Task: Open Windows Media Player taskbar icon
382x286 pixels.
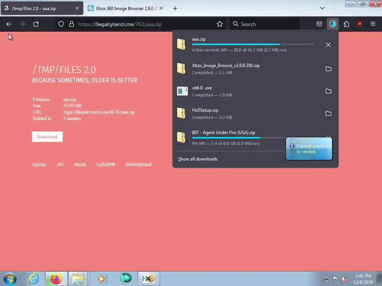Action: tap(101, 279)
